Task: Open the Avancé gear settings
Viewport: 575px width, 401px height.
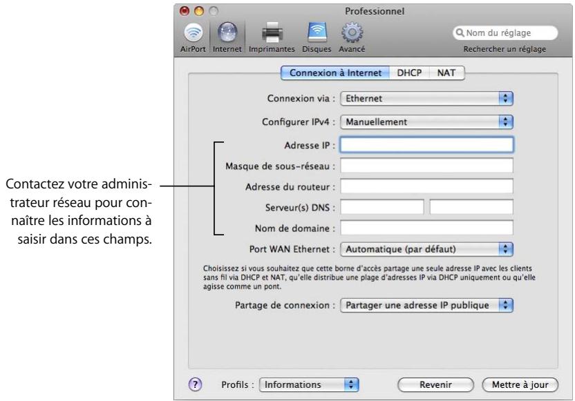Action: click(352, 37)
